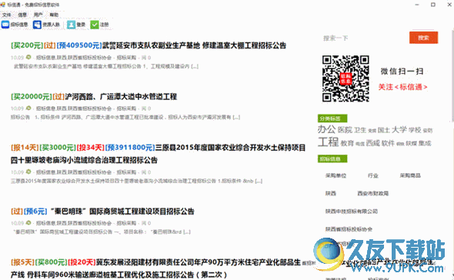454x280 pixels.
Task: Click the app logo in title bar
Action: (3, 5)
